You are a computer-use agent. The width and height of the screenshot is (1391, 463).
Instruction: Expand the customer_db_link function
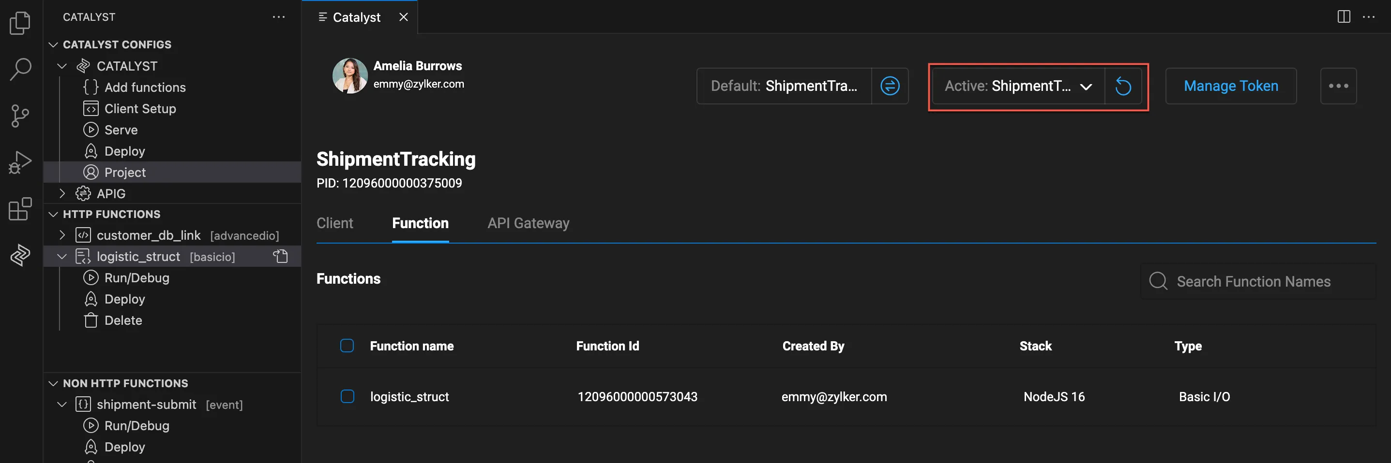[x=62, y=235]
